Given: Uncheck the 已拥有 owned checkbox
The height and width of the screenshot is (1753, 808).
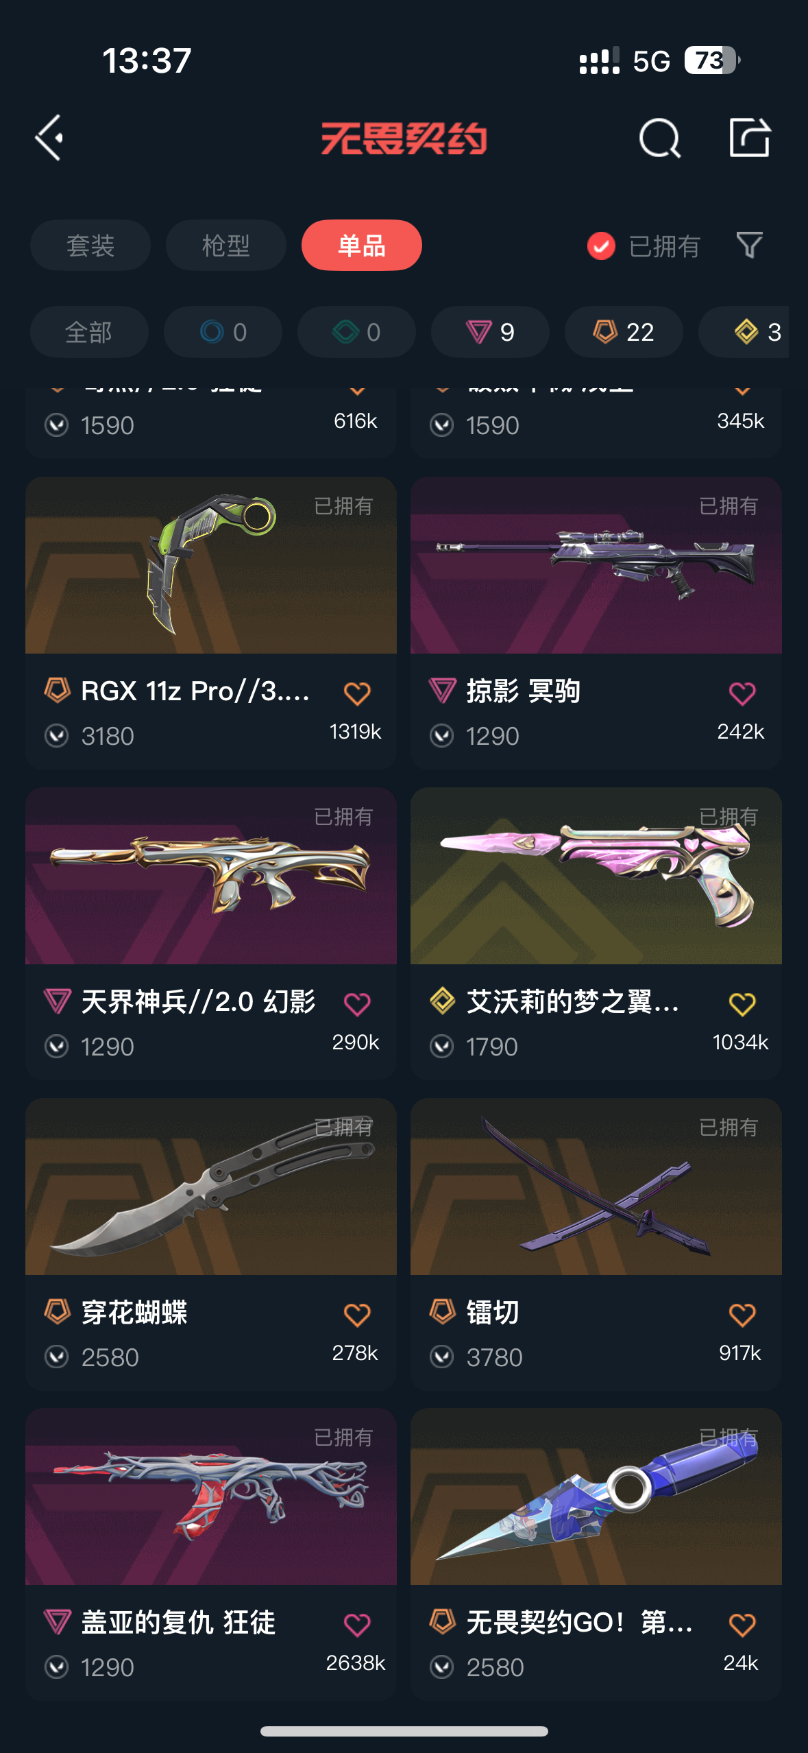Looking at the screenshot, I should [x=601, y=246].
